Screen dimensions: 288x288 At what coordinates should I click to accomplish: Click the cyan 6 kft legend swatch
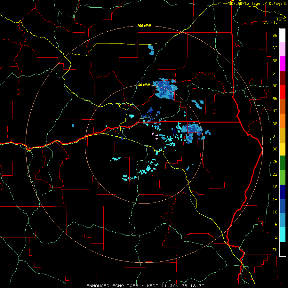click(283, 235)
